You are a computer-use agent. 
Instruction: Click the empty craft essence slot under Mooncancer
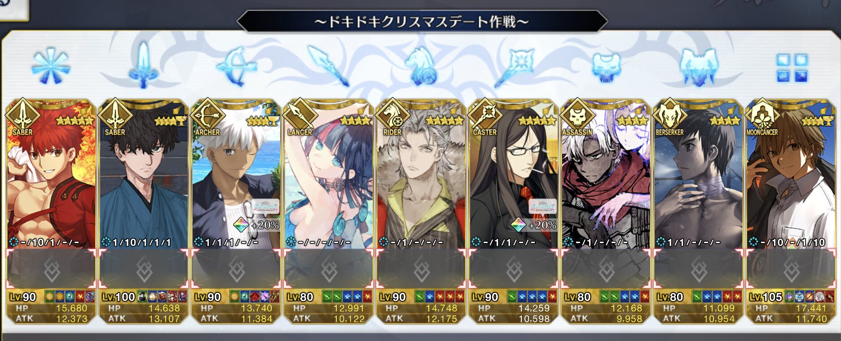point(791,269)
